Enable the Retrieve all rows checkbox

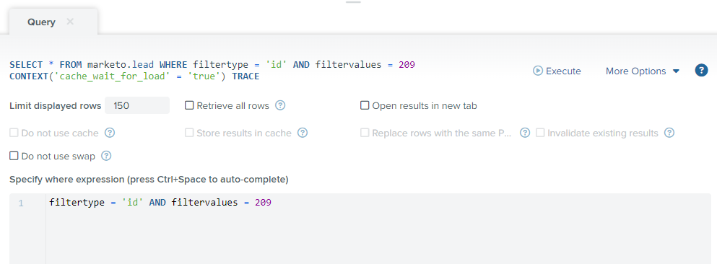tap(189, 105)
